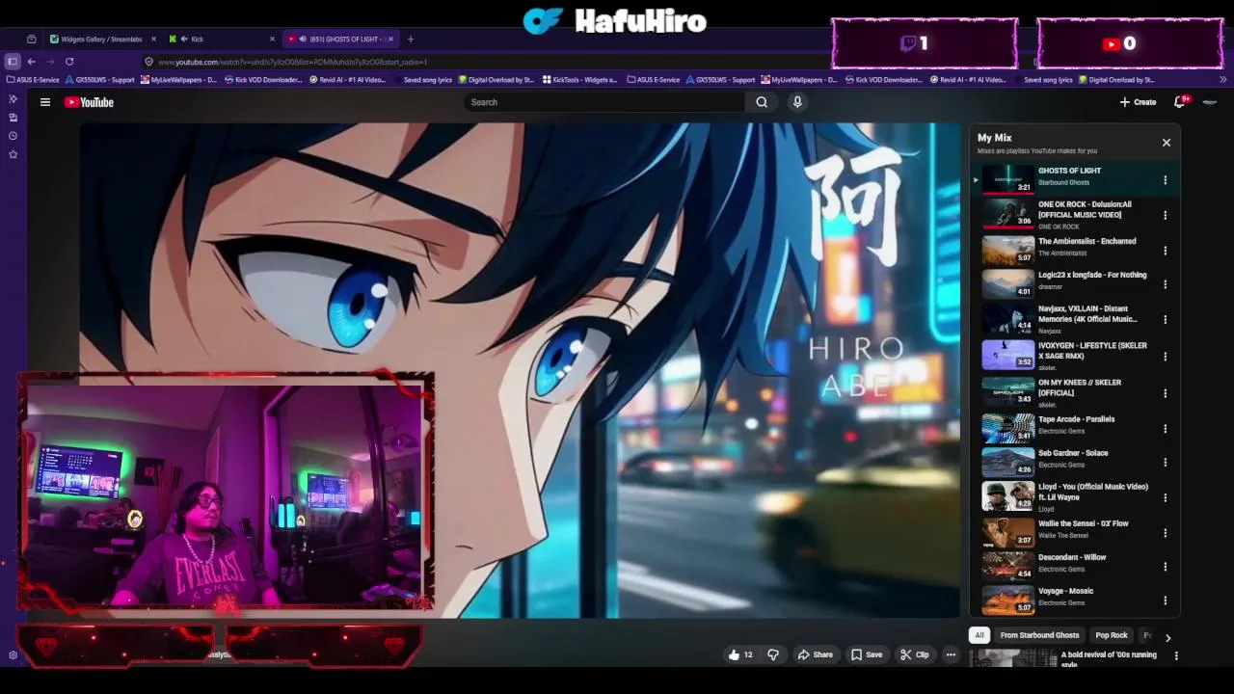Click the YouTube search field

604,102
